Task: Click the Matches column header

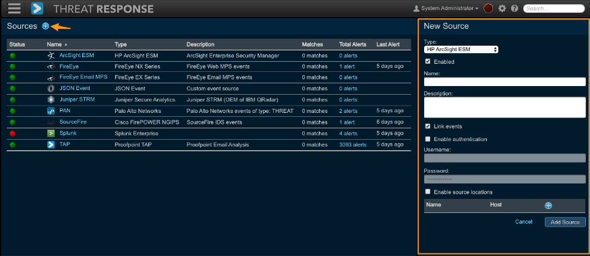Action: 312,44
